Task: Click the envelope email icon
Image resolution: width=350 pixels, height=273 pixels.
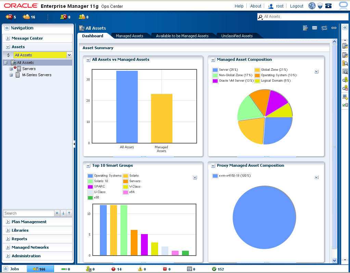Action: click(314, 28)
